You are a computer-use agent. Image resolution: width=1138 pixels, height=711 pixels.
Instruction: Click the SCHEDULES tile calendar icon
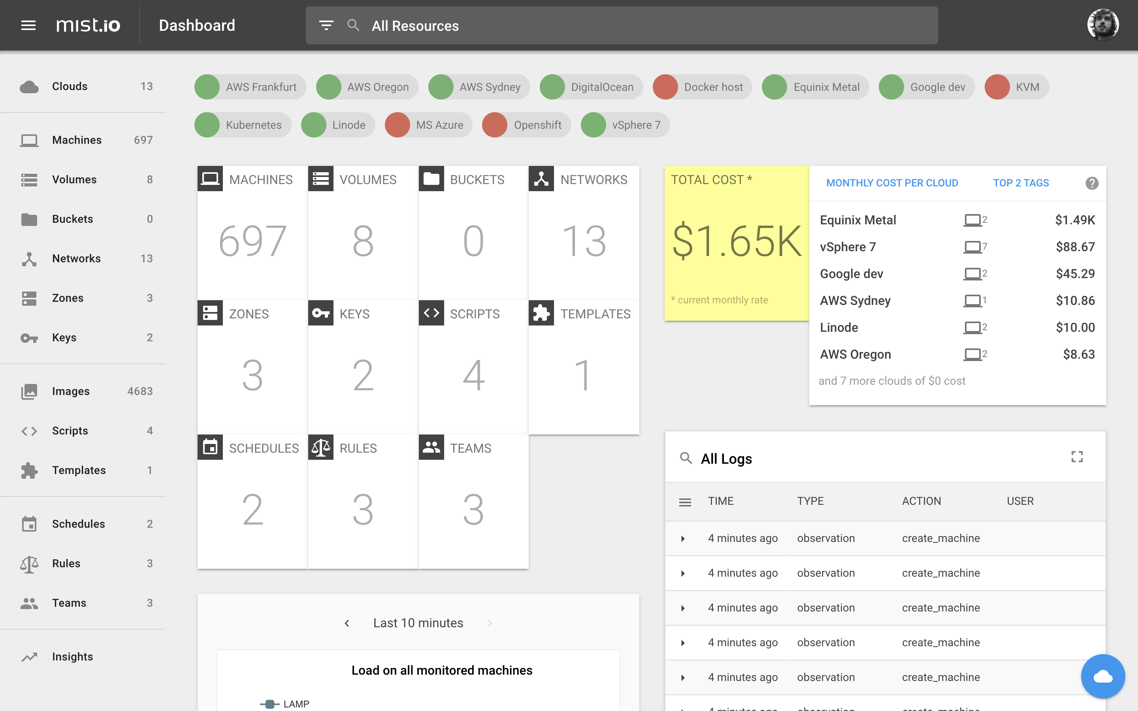210,447
